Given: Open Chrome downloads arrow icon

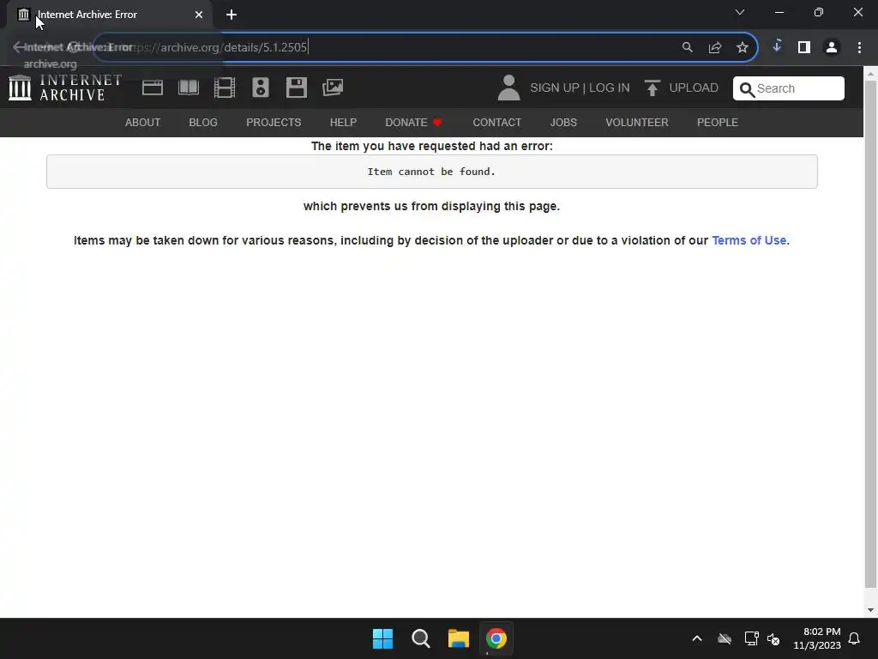Looking at the screenshot, I should point(777,46).
